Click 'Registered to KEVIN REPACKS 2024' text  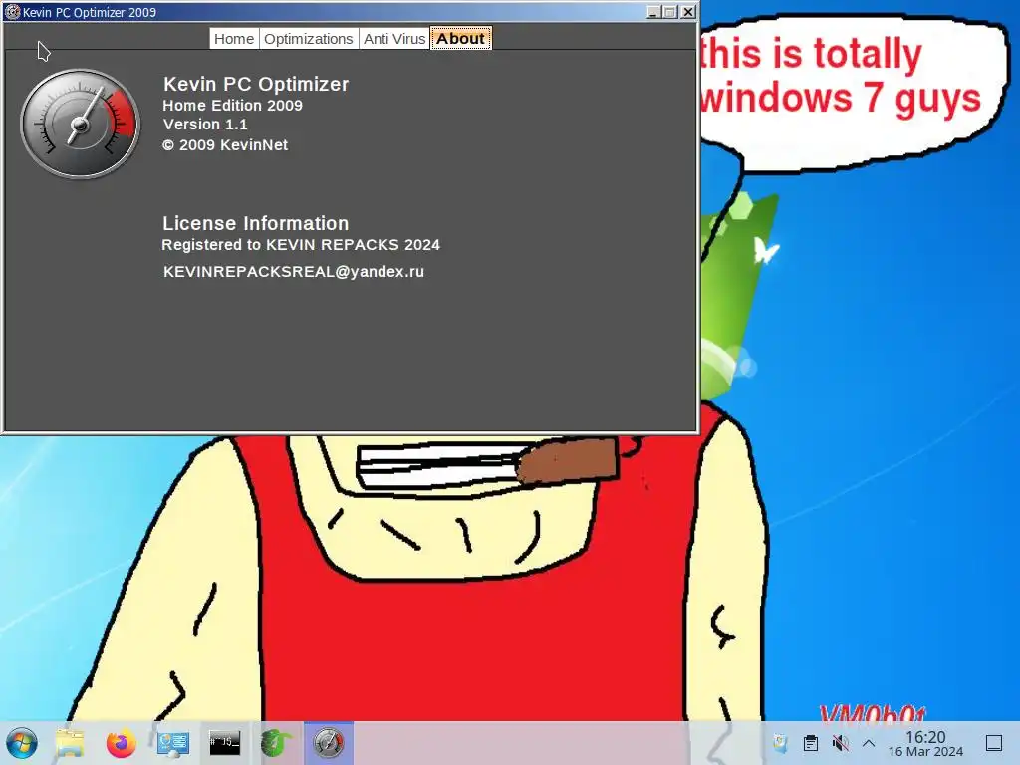(x=301, y=245)
